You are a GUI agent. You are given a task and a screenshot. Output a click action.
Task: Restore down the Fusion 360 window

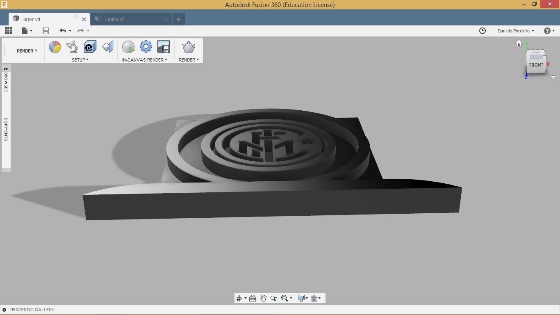(x=535, y=4)
